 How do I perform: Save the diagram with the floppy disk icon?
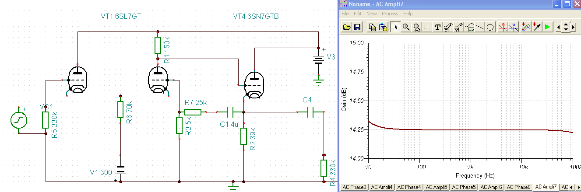[x=357, y=27]
